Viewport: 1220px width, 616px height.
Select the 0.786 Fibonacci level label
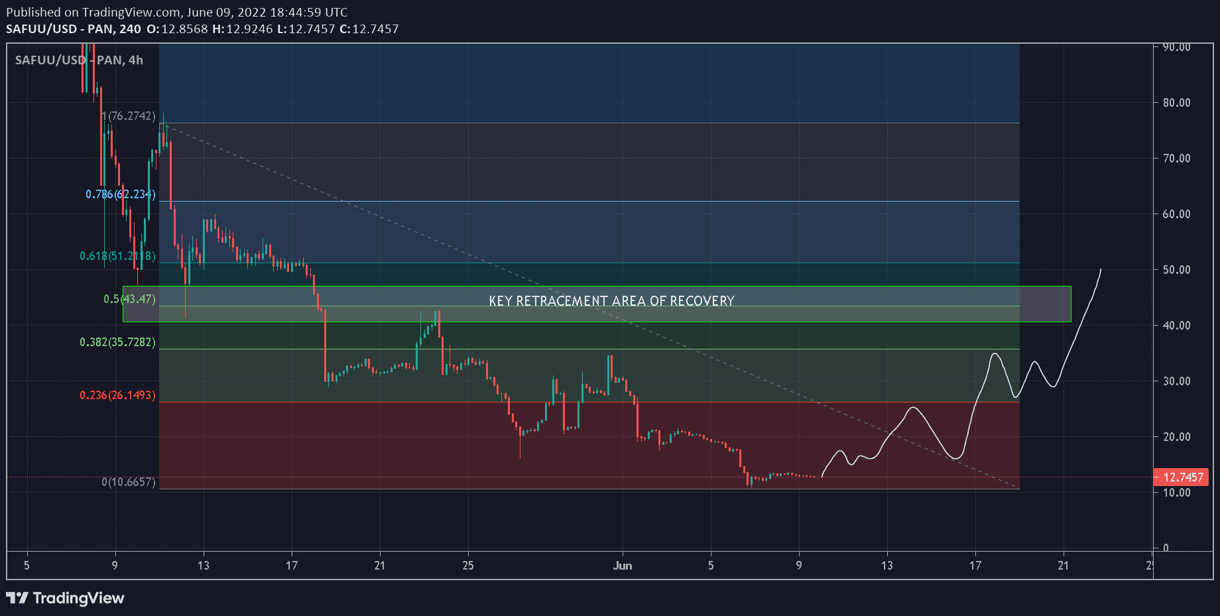120,194
